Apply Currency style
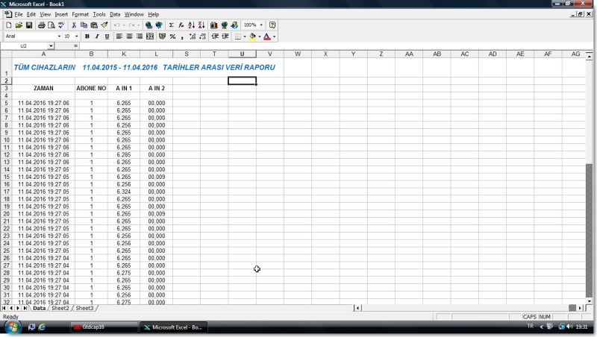597x337 pixels. pos(163,36)
